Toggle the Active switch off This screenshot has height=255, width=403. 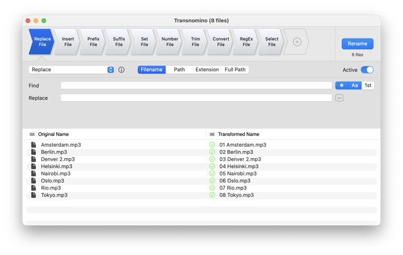coord(367,70)
